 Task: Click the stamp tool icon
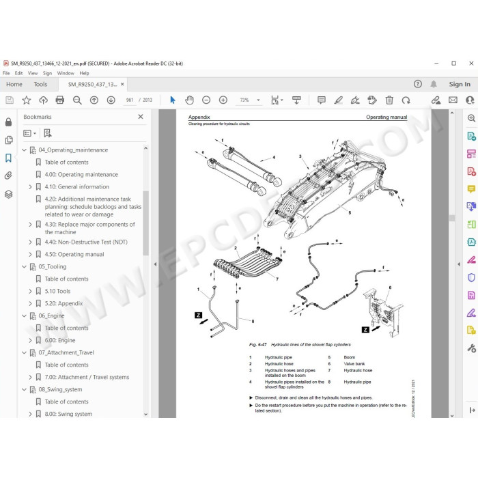372,100
